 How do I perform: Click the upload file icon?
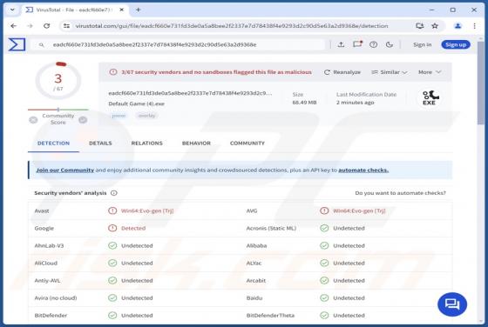tap(341, 44)
